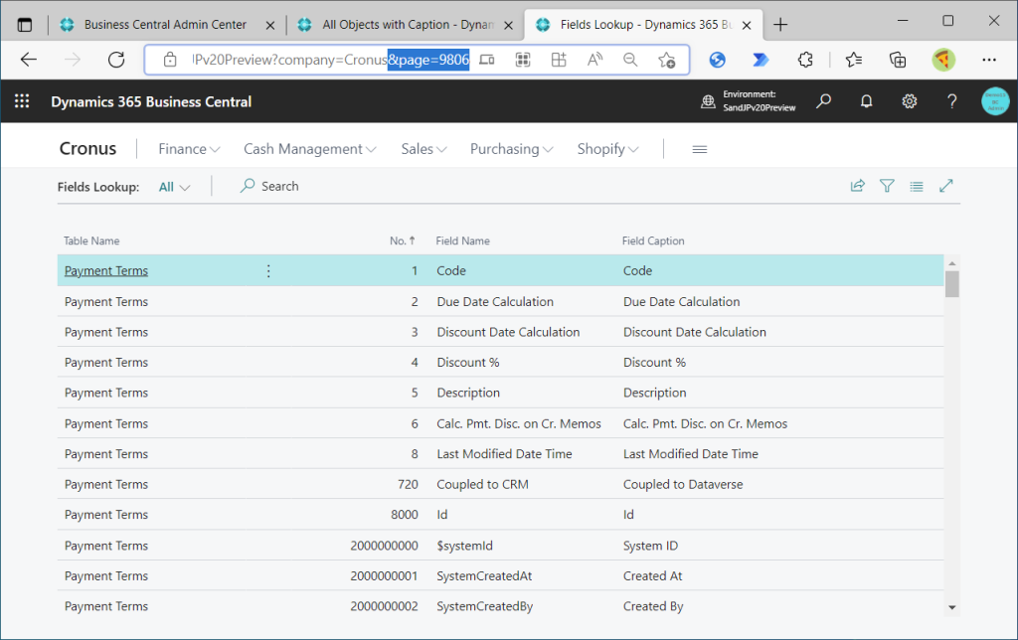Viewport: 1018px width, 640px height.
Task: Select the Discount Date Calculation field name cell
Action: point(508,332)
